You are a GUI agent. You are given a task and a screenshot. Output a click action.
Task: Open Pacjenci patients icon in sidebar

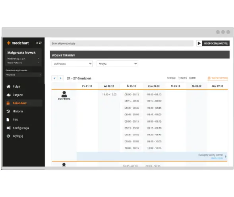pyautogui.click(x=8, y=95)
